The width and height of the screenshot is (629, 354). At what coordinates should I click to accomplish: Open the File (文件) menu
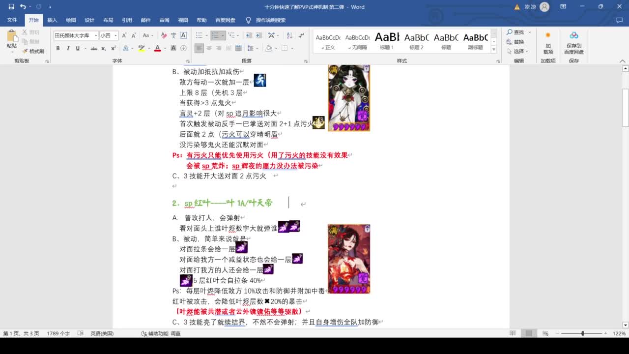click(12, 20)
